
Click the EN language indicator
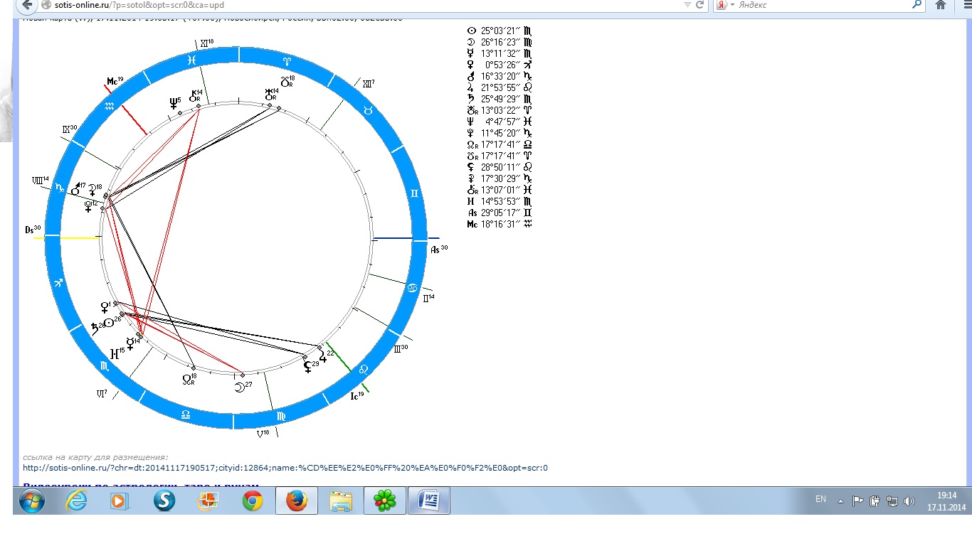pos(820,500)
